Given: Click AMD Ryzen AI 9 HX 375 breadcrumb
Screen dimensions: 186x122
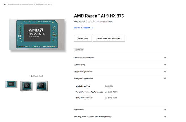Looking at the screenshot, I should tap(44, 4).
